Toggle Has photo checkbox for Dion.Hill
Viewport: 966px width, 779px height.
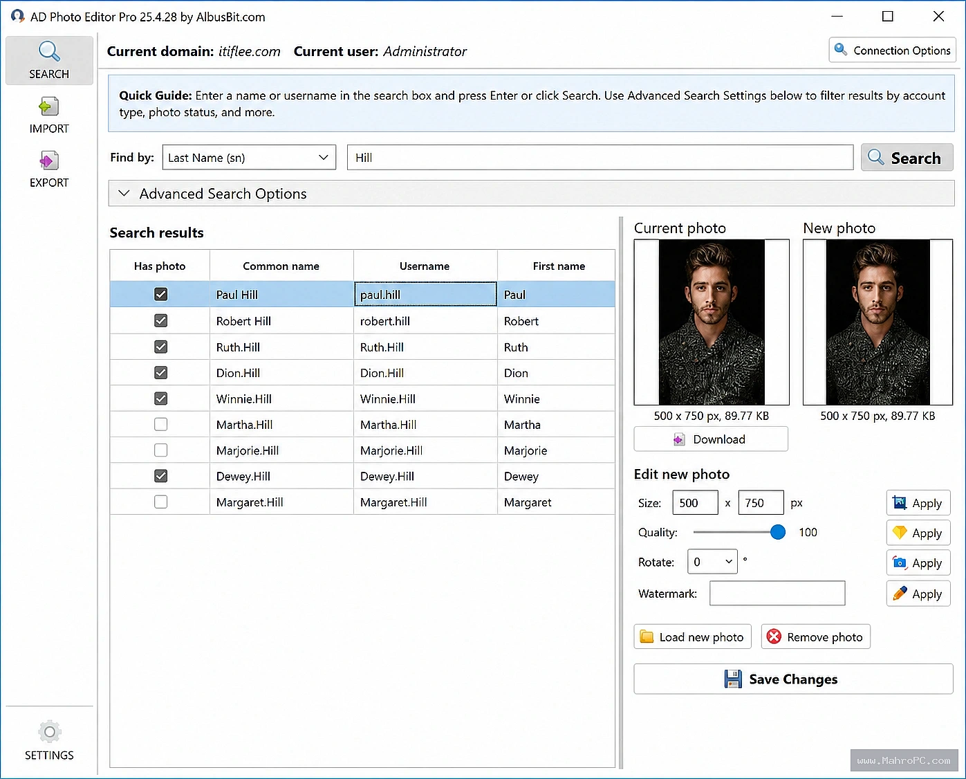point(160,372)
